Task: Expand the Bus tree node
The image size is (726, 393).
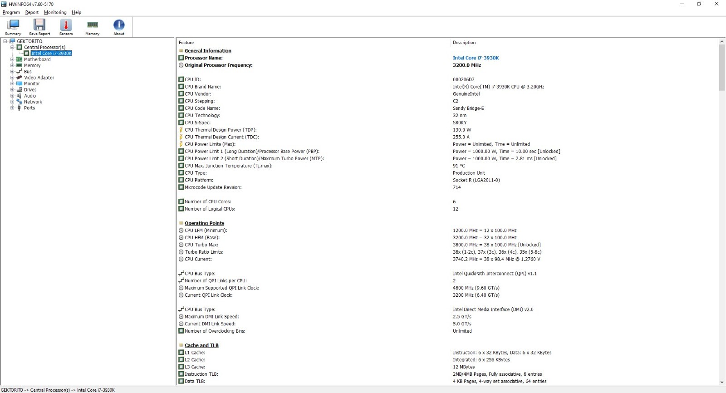Action: [x=12, y=72]
